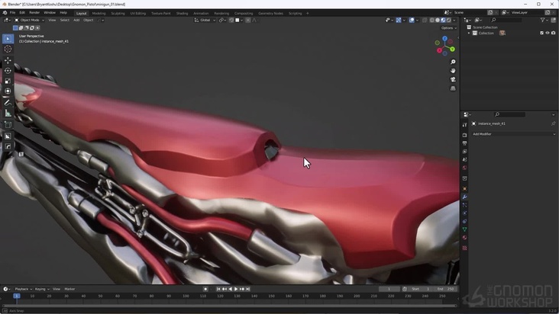The width and height of the screenshot is (559, 314).
Task: Click the viewport zoom magnifier icon
Action: [453, 62]
